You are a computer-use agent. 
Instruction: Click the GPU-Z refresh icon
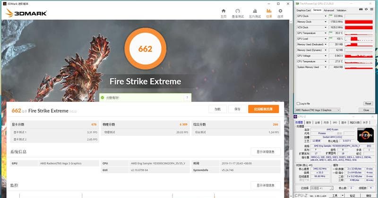pyautogui.click(x=366, y=9)
